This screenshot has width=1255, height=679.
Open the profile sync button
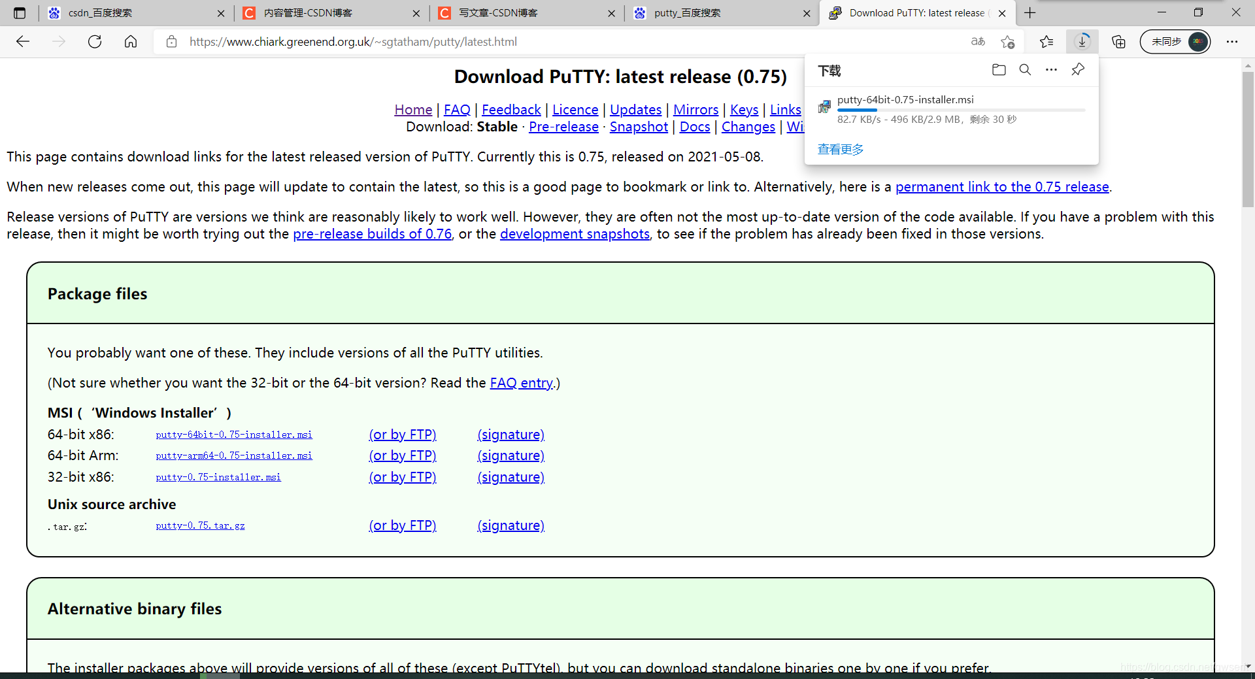point(1175,42)
